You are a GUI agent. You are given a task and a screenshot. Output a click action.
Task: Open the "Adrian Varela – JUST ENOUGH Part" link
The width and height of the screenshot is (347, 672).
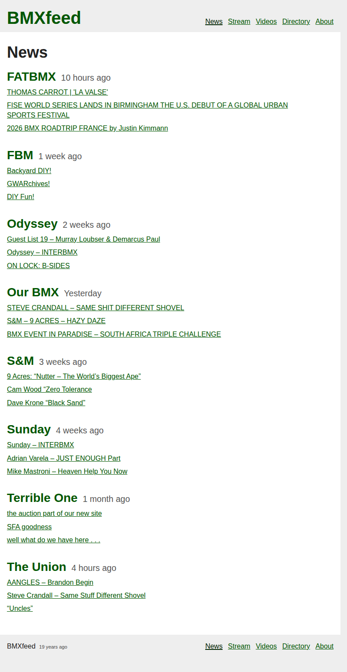point(63,459)
